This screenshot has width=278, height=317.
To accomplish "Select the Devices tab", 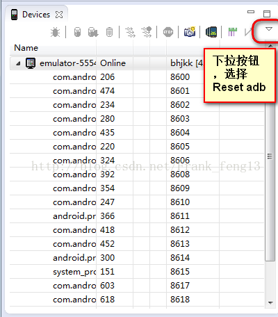I will click(x=36, y=15).
